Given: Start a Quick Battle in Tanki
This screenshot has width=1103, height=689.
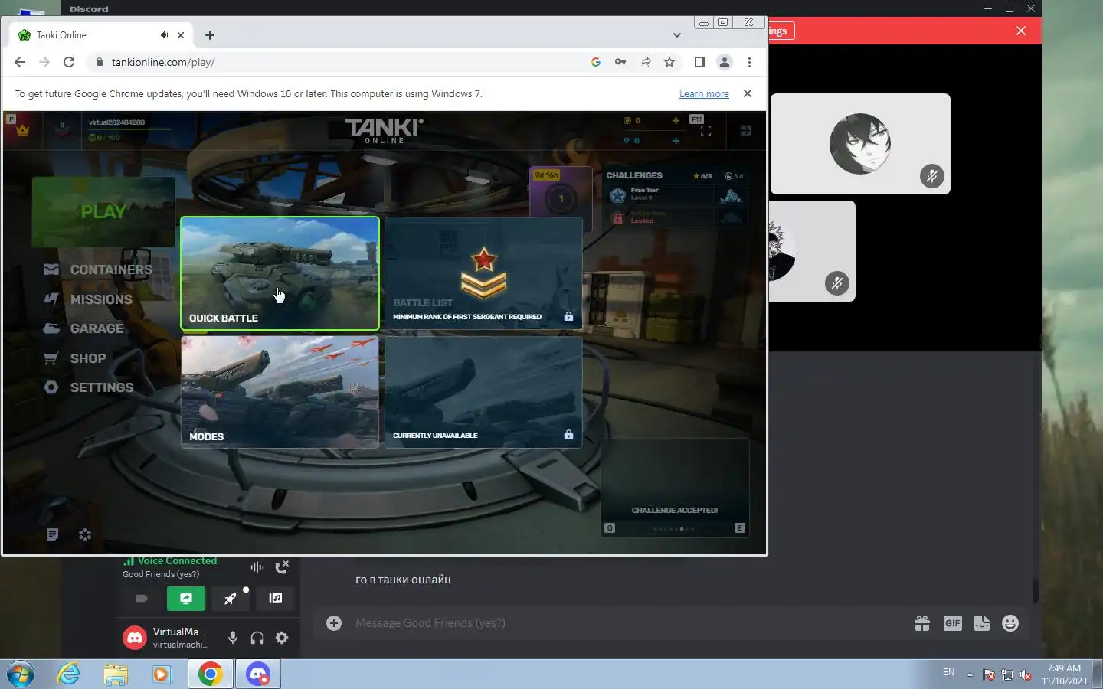Looking at the screenshot, I should click(280, 273).
